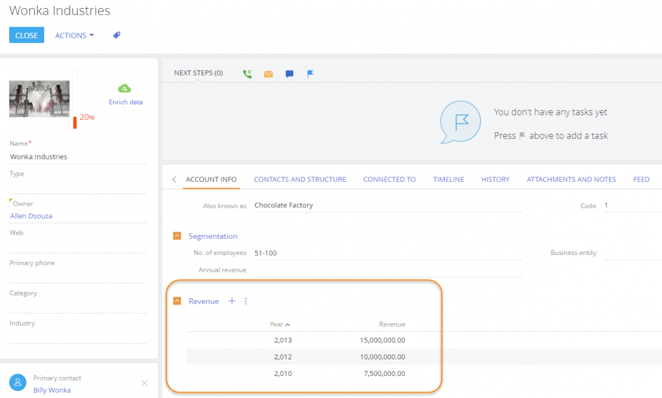Open the Industry dropdown field
The height and width of the screenshot is (398, 662).
point(78,336)
